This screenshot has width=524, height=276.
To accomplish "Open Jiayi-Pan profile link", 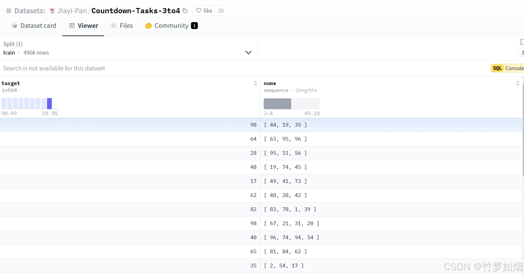I will 72,11.
